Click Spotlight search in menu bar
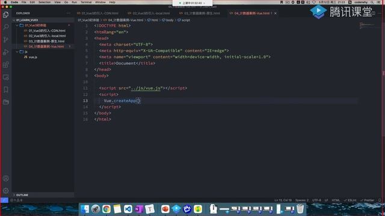Screen dimensions: 385x216 372,2
